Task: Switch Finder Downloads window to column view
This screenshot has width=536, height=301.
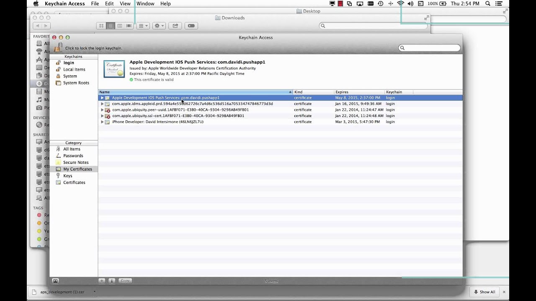Action: click(x=120, y=26)
